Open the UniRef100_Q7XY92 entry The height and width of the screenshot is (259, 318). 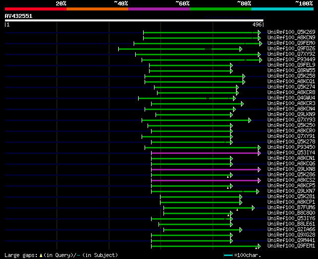[291, 54]
